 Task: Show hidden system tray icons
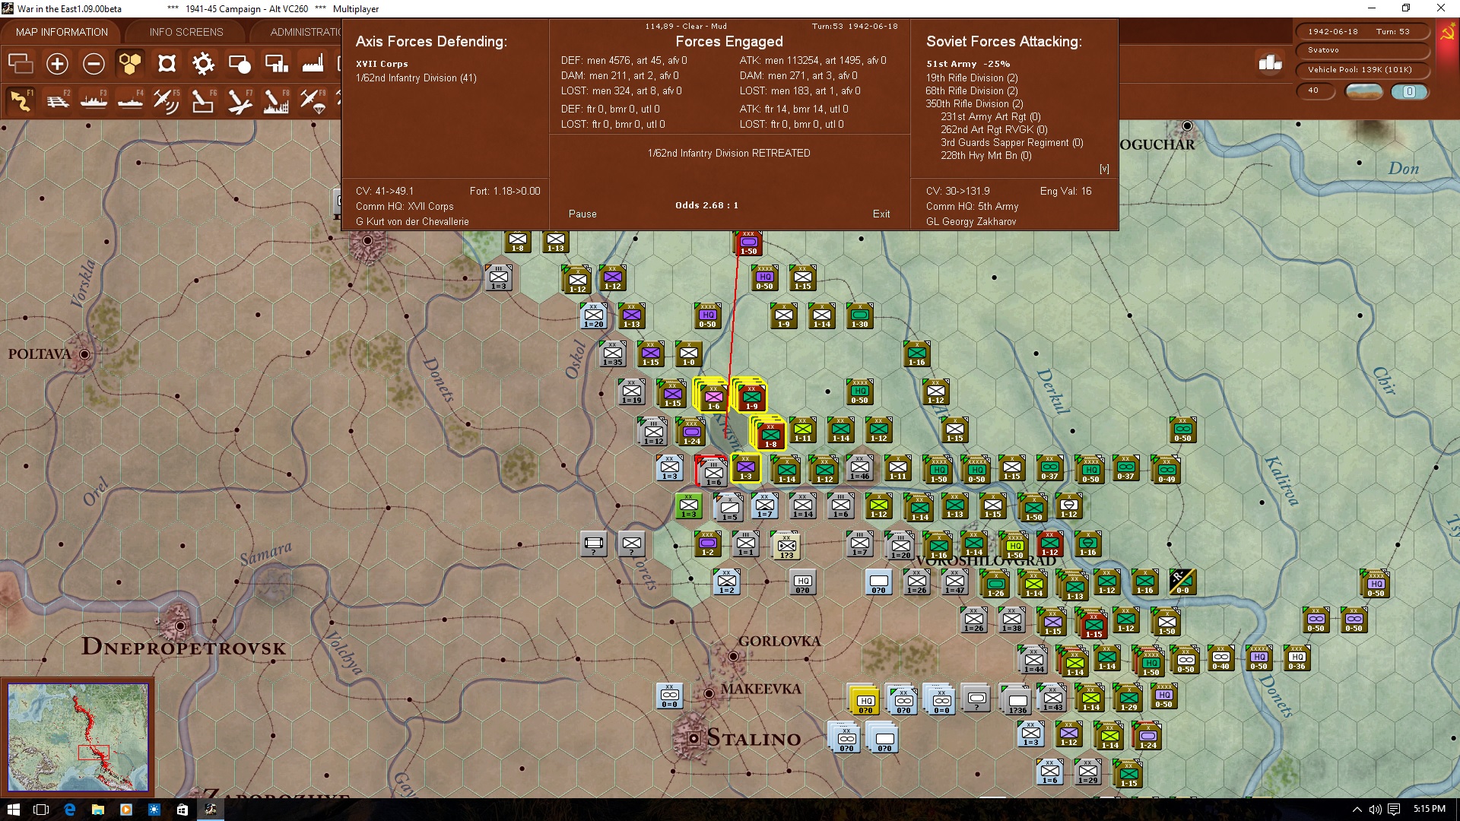1357,810
